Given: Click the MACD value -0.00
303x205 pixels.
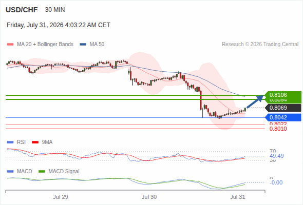Looking at the screenshot, I should (x=276, y=182).
